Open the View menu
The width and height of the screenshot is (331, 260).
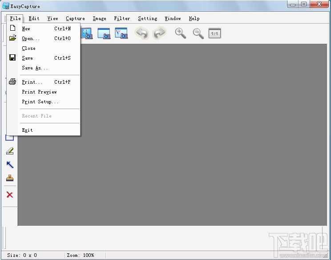52,19
